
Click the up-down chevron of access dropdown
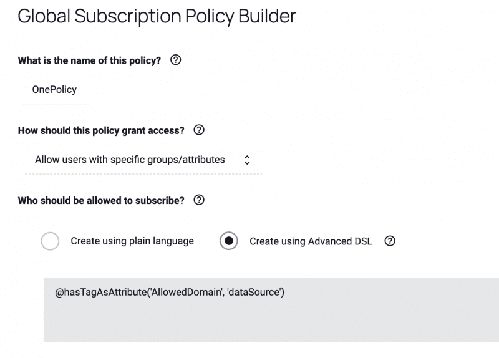[247, 160]
